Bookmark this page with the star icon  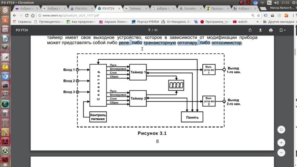tap(258, 16)
